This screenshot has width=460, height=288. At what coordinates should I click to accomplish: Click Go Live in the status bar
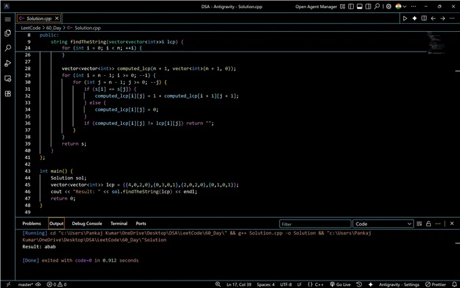coord(340,285)
